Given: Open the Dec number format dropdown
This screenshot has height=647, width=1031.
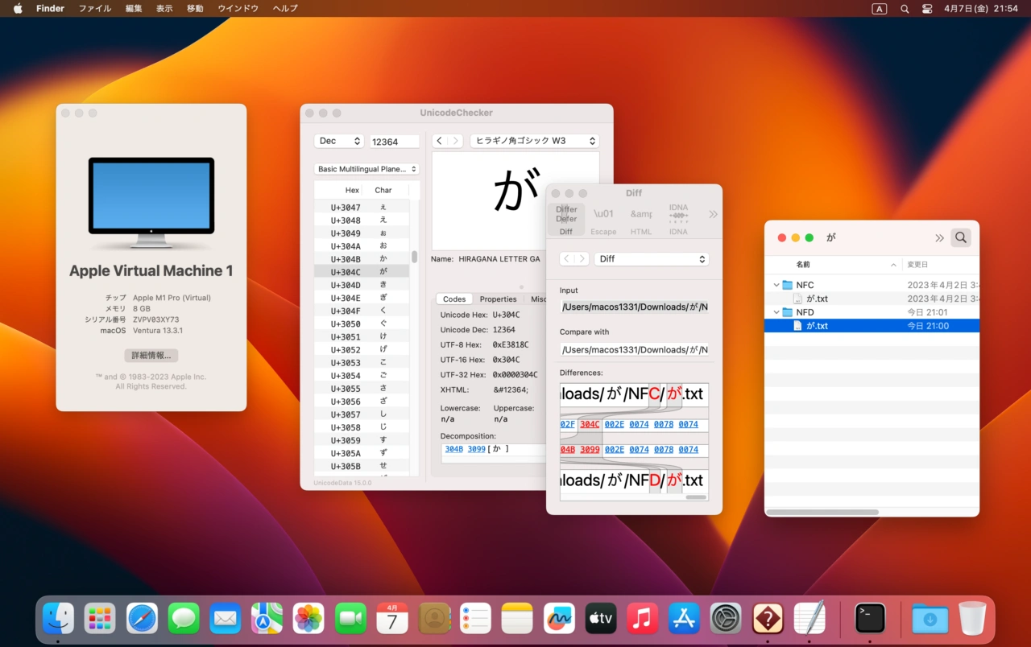Looking at the screenshot, I should pos(338,141).
